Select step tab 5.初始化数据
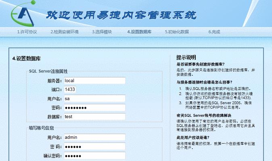 point(177,32)
